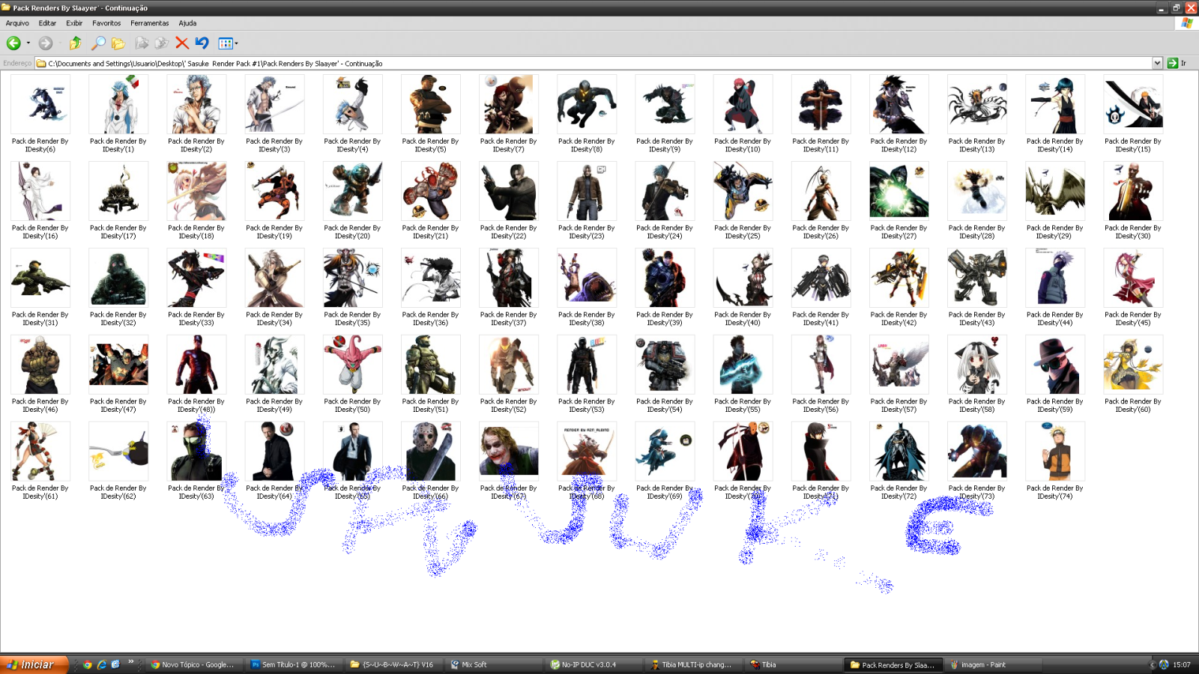Switch to Novo Tópico - Google taskbar window
1199x674 pixels.
click(x=193, y=664)
